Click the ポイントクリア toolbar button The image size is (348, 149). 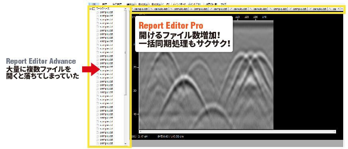195,4
